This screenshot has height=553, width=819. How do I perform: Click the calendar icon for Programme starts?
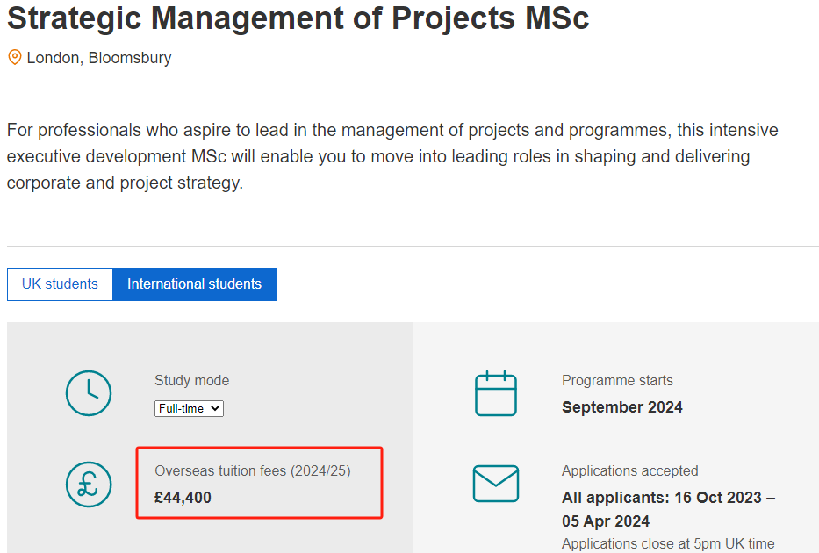click(496, 393)
